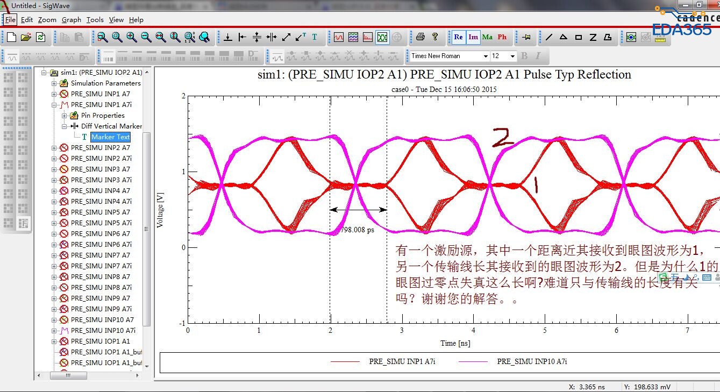
Task: Open help with the question mark icon
Action: [x=435, y=37]
